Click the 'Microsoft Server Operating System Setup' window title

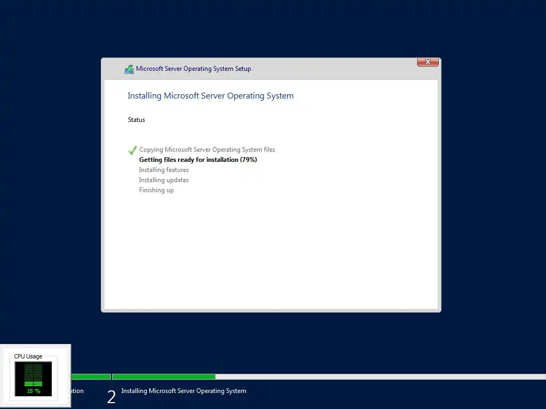(x=193, y=69)
